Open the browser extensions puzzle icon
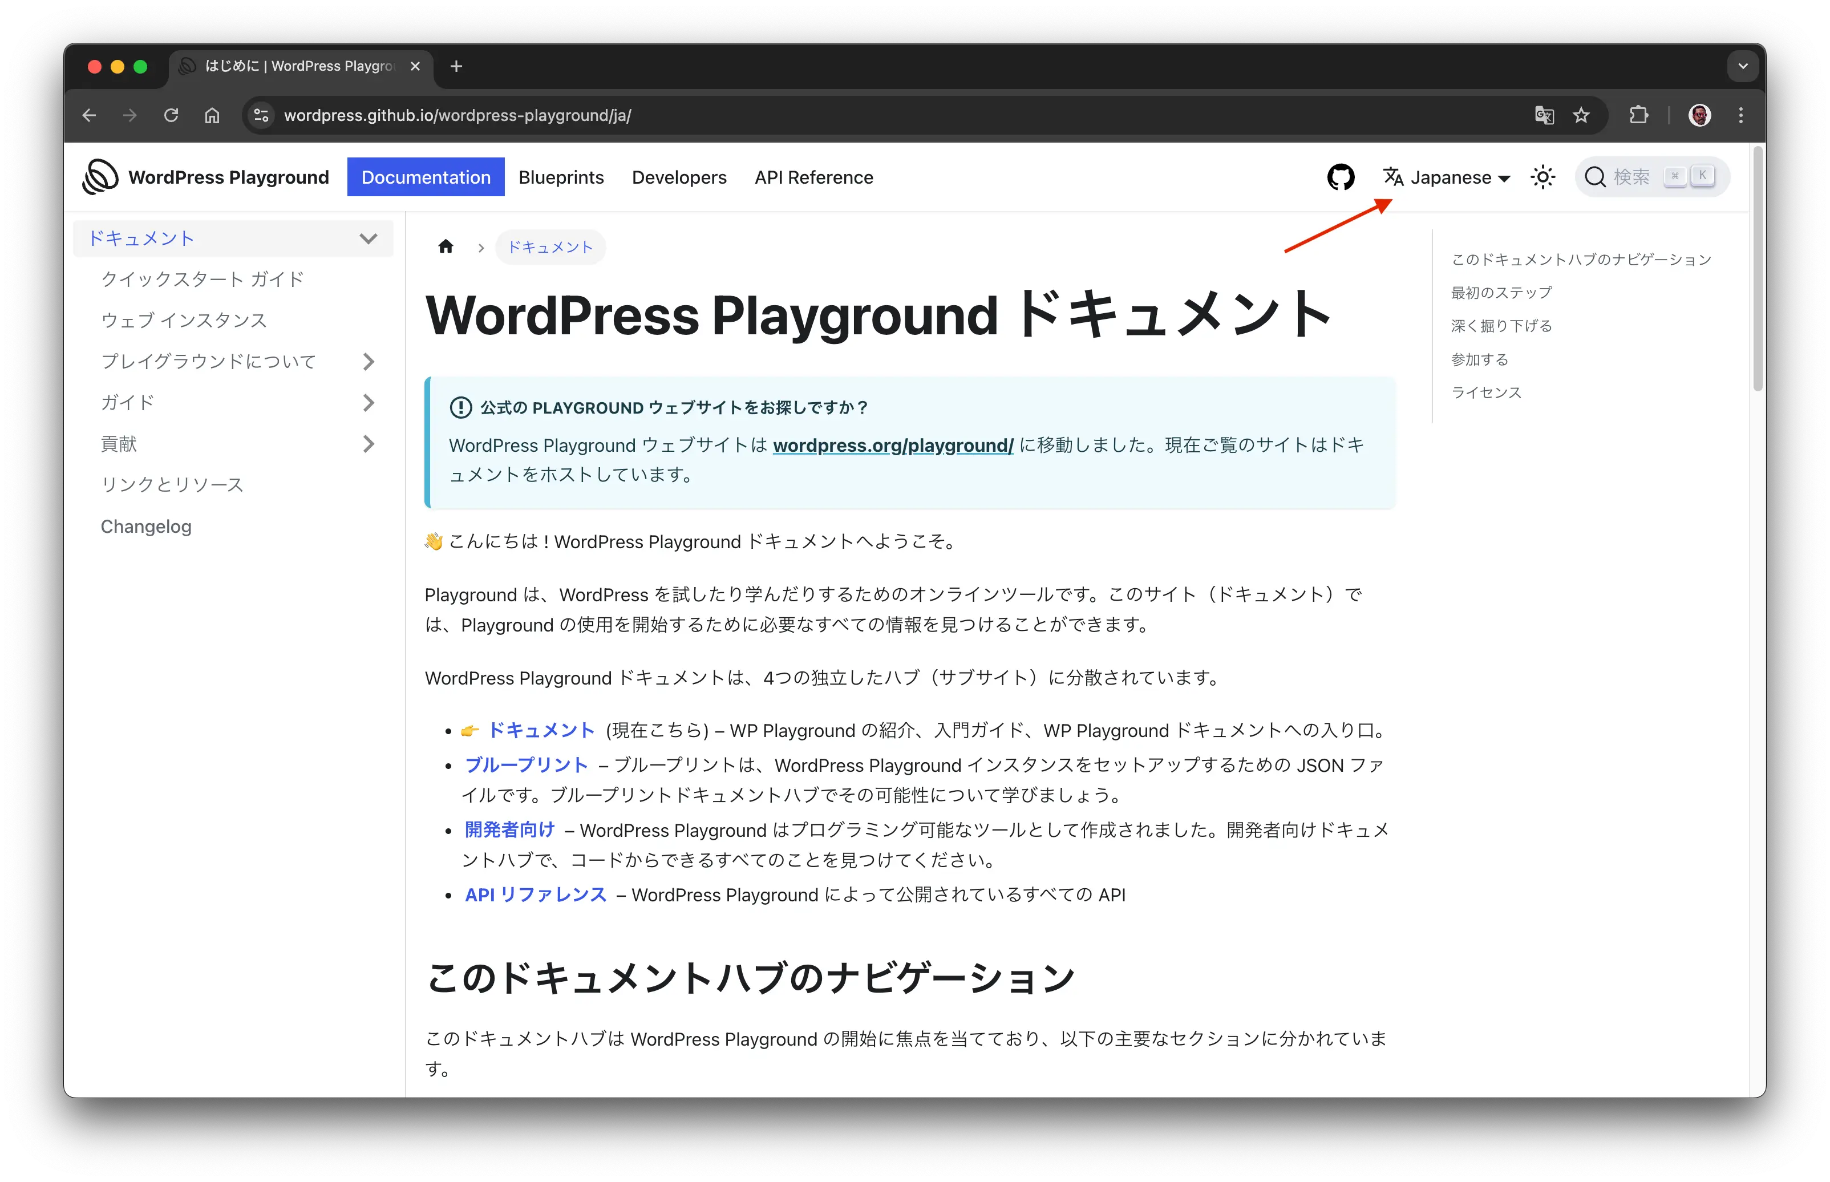Viewport: 1830px width, 1182px height. point(1638,115)
